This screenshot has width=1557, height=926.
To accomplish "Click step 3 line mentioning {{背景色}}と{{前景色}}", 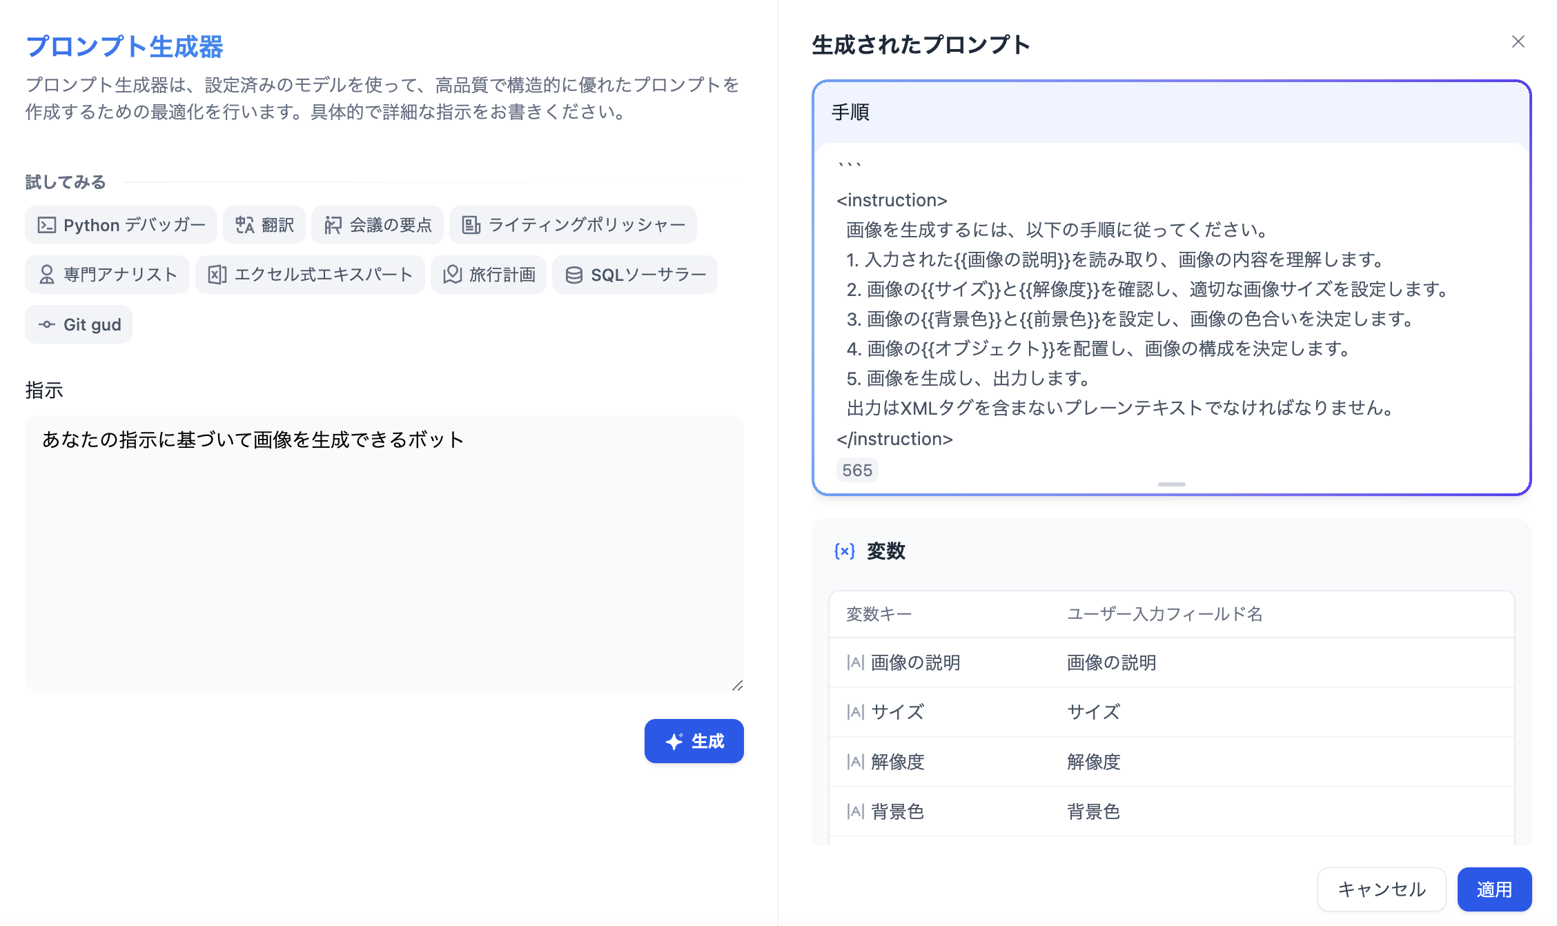I will click(x=1132, y=319).
